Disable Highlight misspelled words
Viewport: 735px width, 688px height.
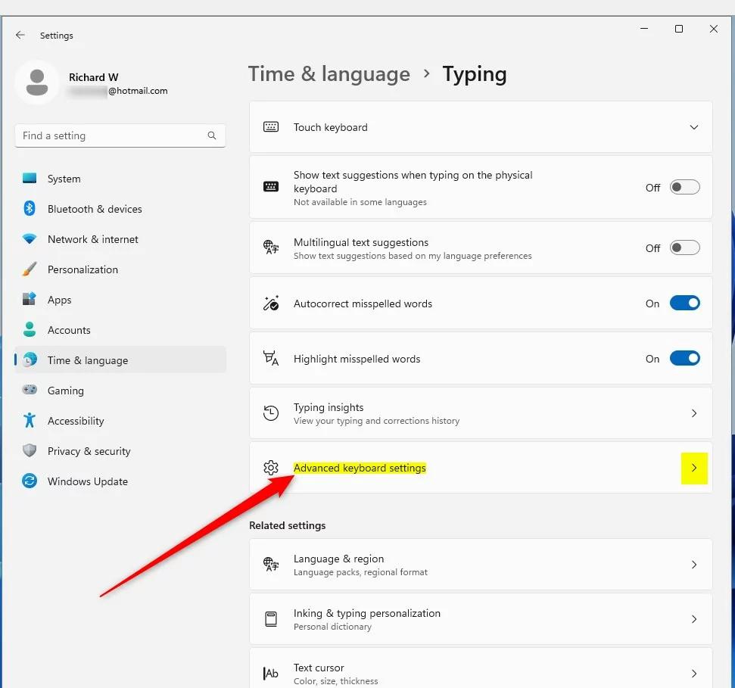[x=684, y=359]
